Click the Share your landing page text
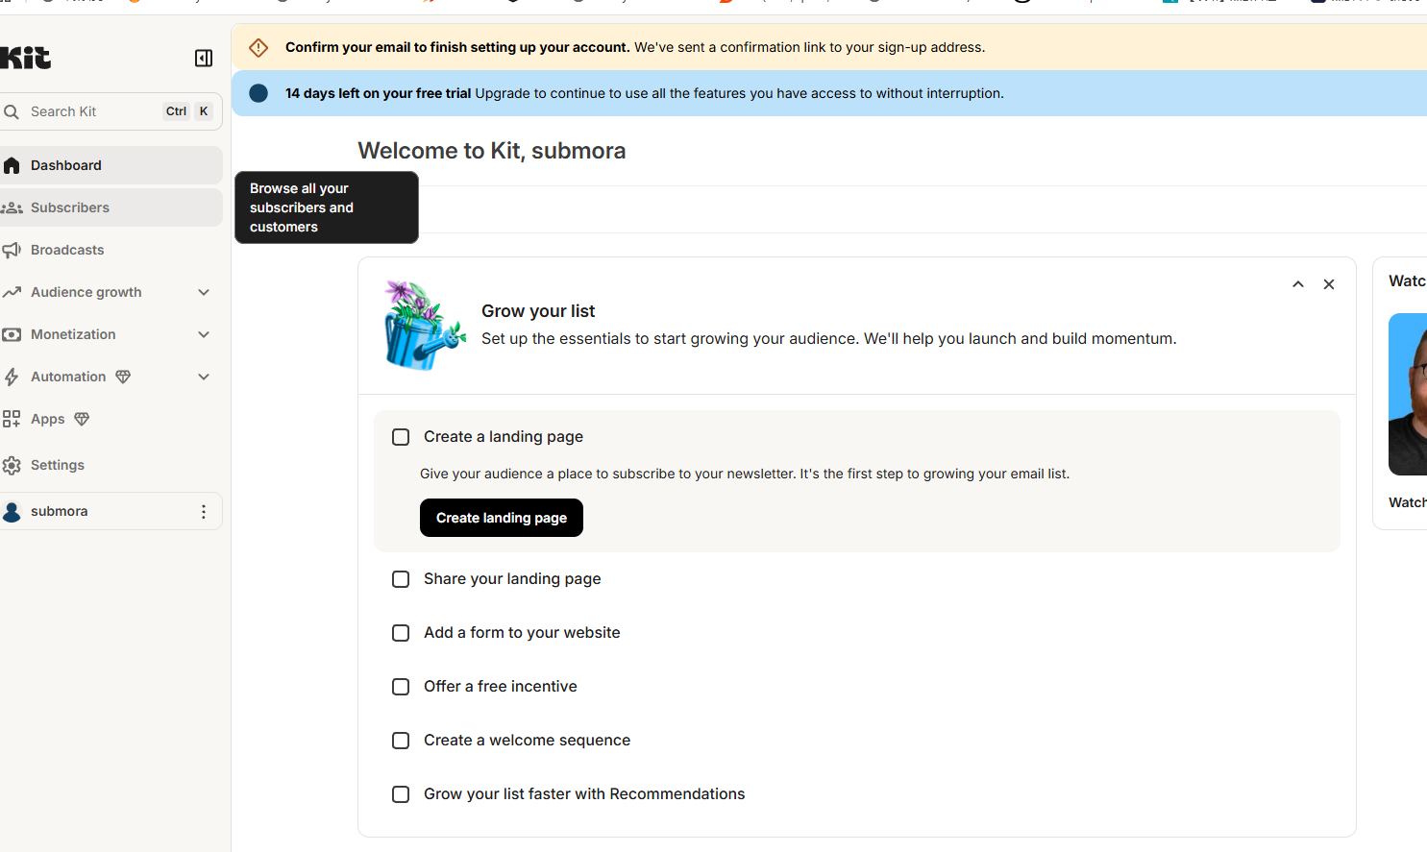Viewport: 1427px width, 852px height. (x=512, y=578)
